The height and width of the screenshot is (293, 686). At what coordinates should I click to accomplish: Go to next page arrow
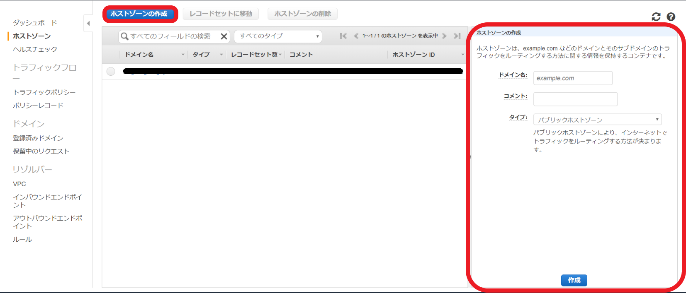click(x=445, y=36)
